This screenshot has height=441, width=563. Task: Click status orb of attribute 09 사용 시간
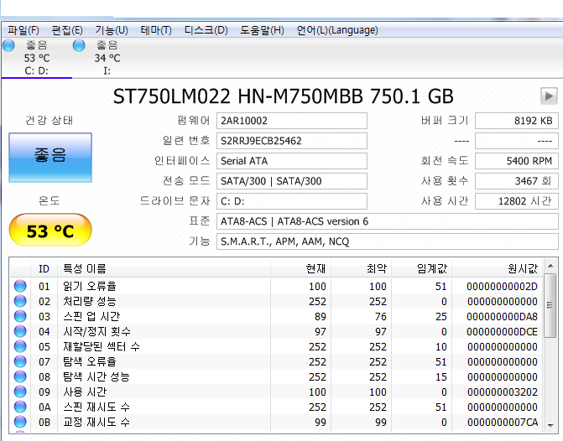point(20,392)
